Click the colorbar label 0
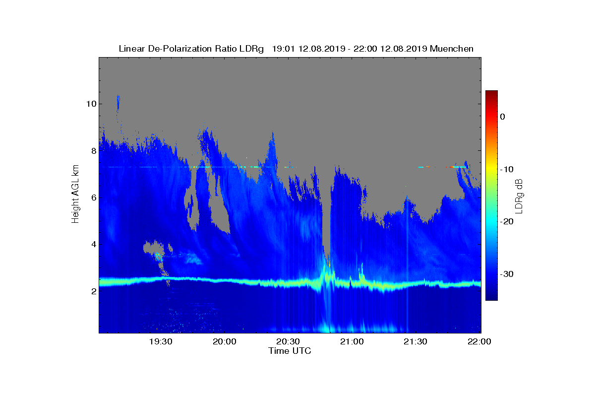Screen dimensions: 595x397 coord(502,117)
